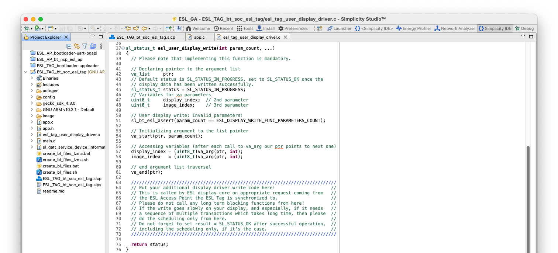Click the Preferences button in the toolbar
Screen dimensions: 558x253
click(x=293, y=28)
